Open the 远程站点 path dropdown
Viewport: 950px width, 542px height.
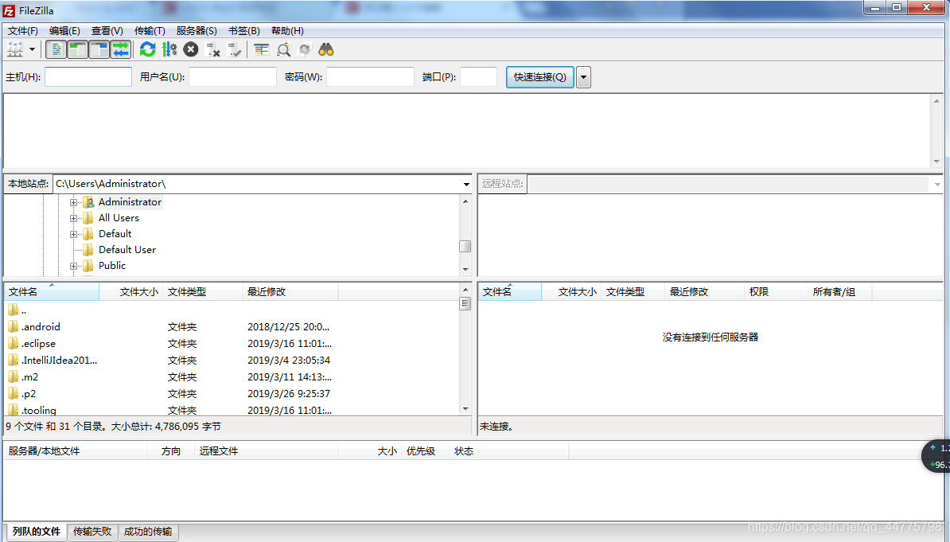coord(937,185)
